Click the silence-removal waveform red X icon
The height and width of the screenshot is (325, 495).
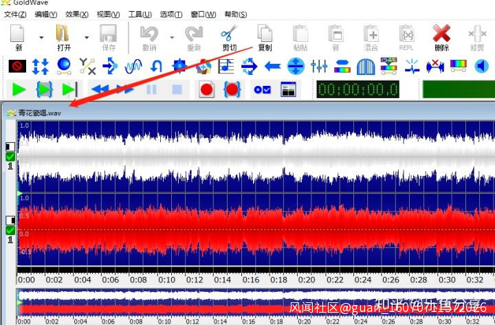click(435, 66)
